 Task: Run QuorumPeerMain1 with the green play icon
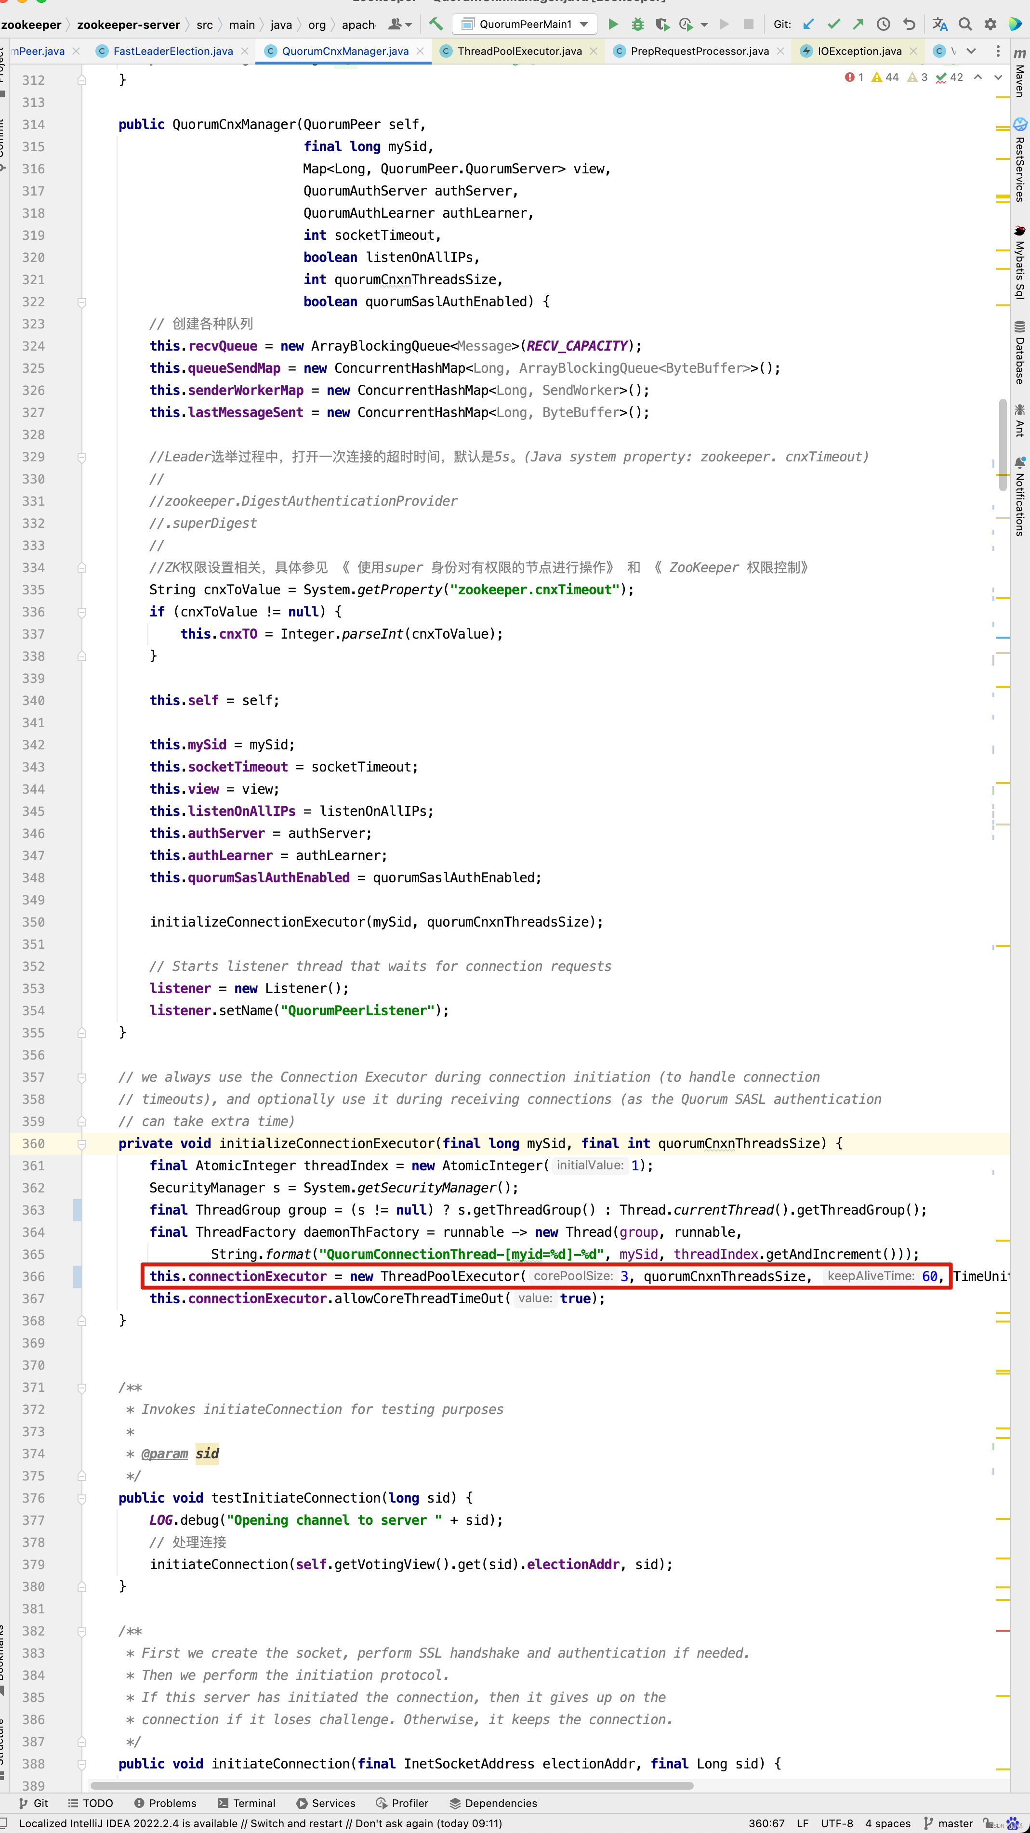(613, 24)
